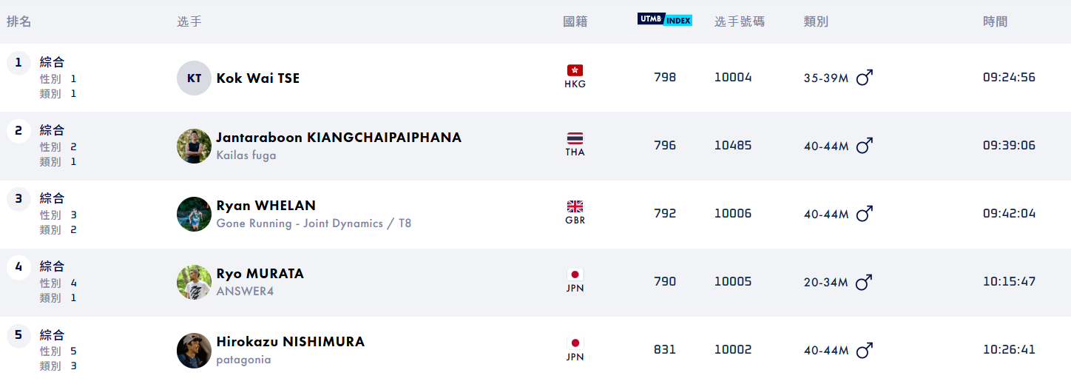The width and height of the screenshot is (1071, 384).
Task: Open Ryan WHELAN runner page
Action: pyautogui.click(x=266, y=206)
